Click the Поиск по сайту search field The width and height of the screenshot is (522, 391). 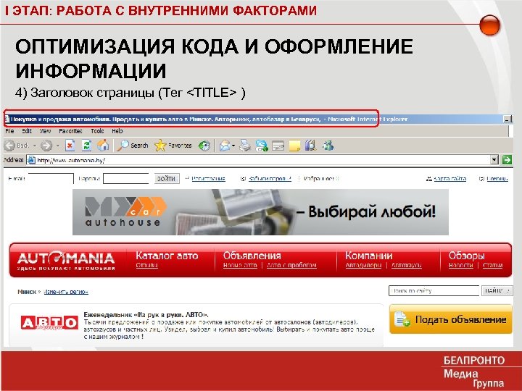pos(434,290)
